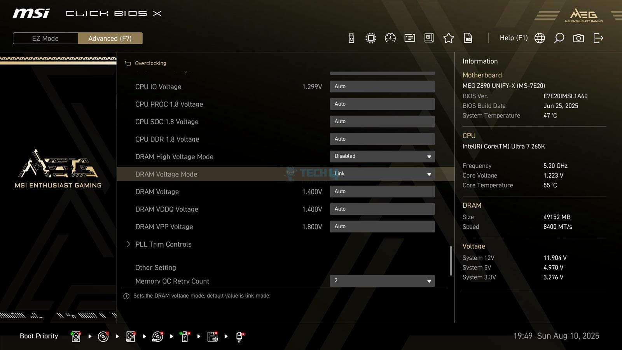Screen dimensions: 622x350
Task: Click CPU DDR 1.8 Voltage Auto field
Action: 382,139
